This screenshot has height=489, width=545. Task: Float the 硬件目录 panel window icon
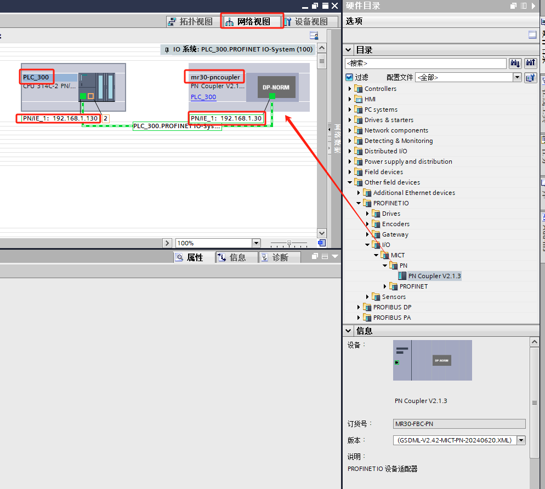(513, 6)
